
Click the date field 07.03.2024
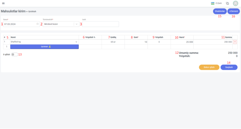[21, 24]
